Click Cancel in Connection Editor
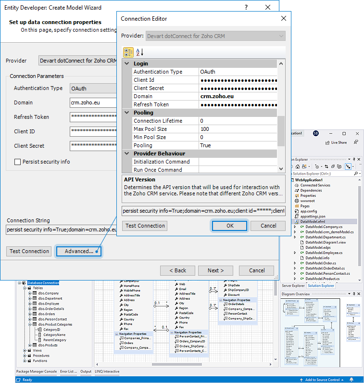364x383 pixels. [x=268, y=226]
